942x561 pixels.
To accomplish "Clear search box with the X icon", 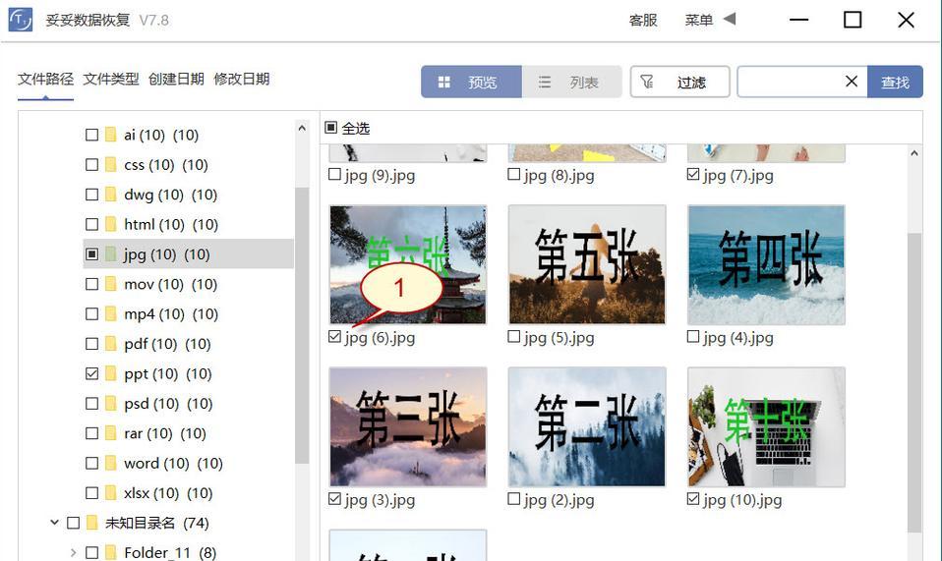I will pos(852,82).
